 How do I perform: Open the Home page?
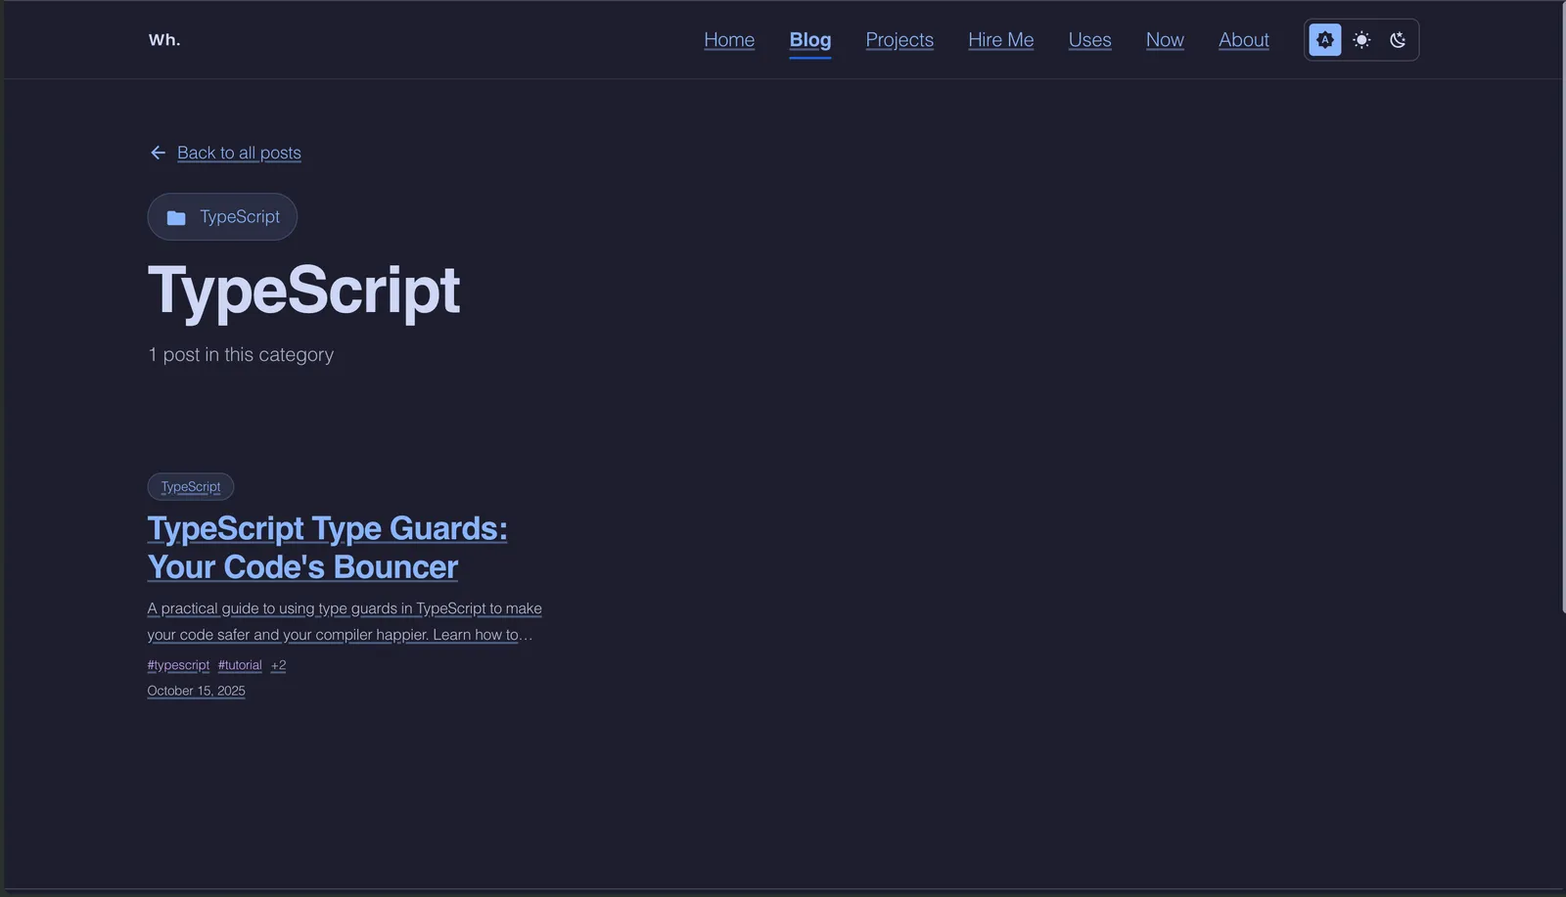coord(729,40)
